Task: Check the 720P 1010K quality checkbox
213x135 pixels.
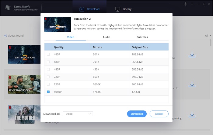Action: [48, 84]
